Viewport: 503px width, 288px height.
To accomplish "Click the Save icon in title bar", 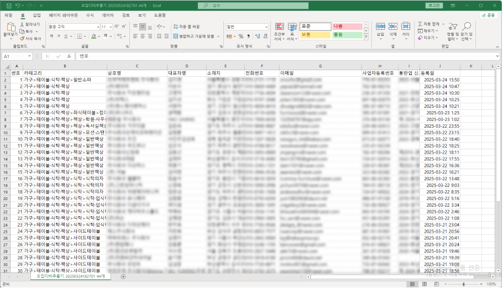I will [9, 6].
